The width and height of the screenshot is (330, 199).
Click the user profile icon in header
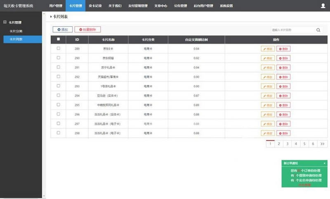coord(323,6)
